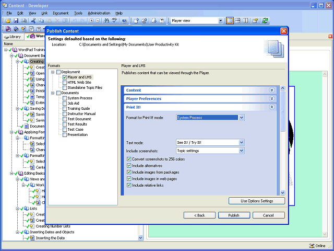334x251 pixels.
Task: Click the Find binoculars icon
Action: [x=106, y=21]
